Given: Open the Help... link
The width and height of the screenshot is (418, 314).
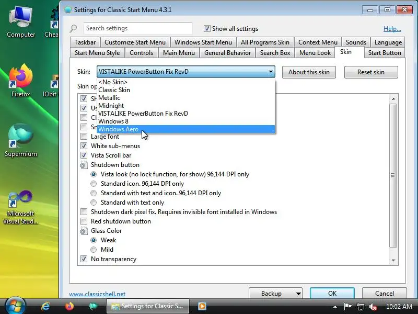Looking at the screenshot, I should [392, 29].
